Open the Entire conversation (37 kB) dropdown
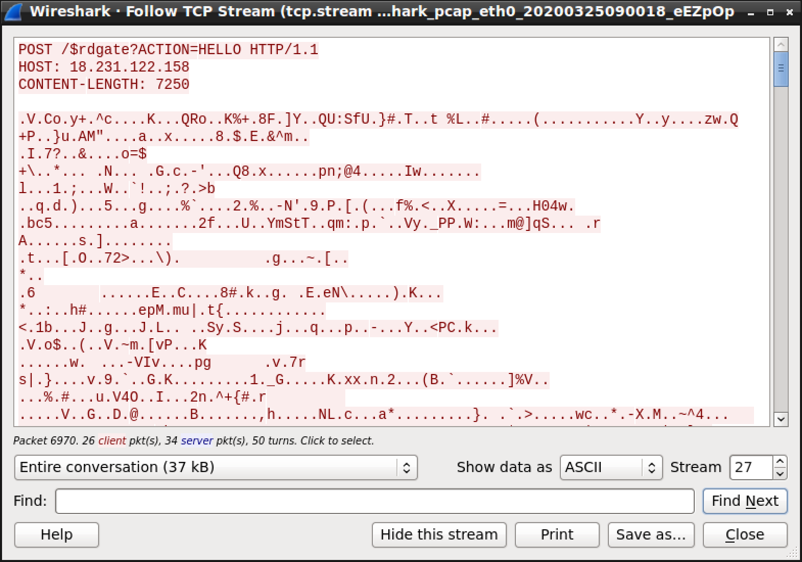This screenshot has height=562, width=802. (216, 467)
